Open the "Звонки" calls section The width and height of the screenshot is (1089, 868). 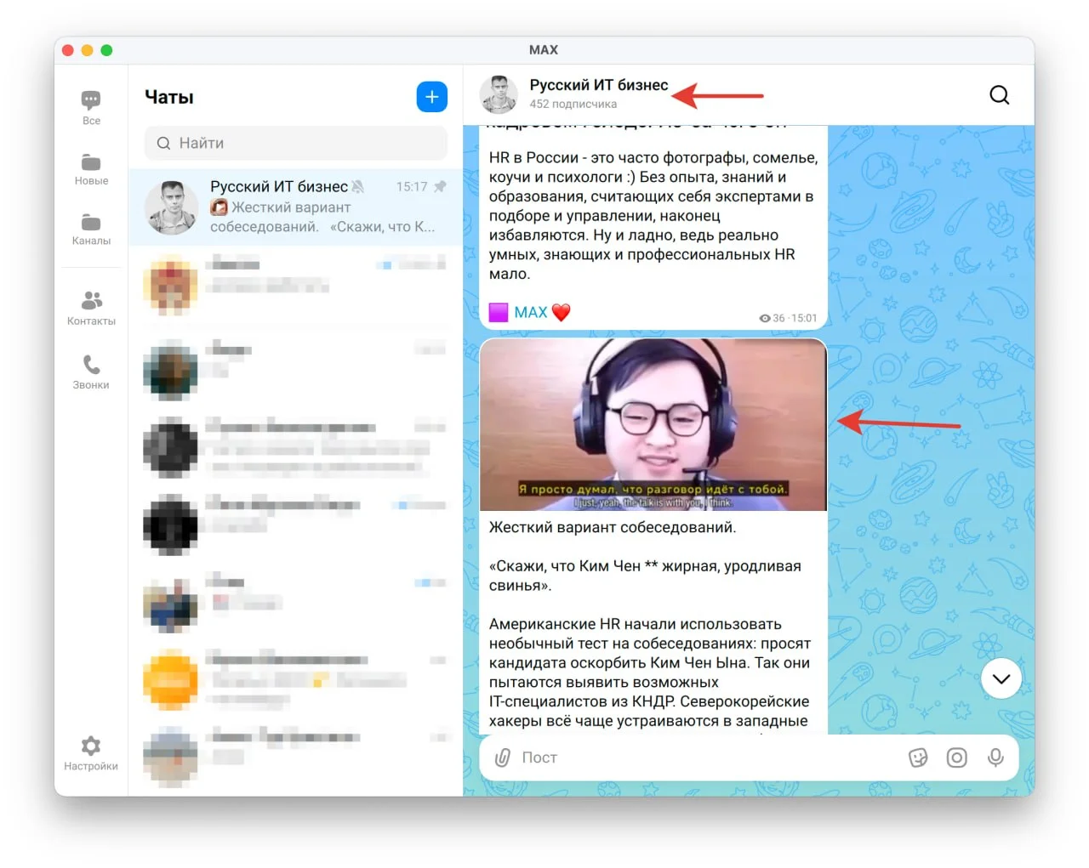point(91,372)
